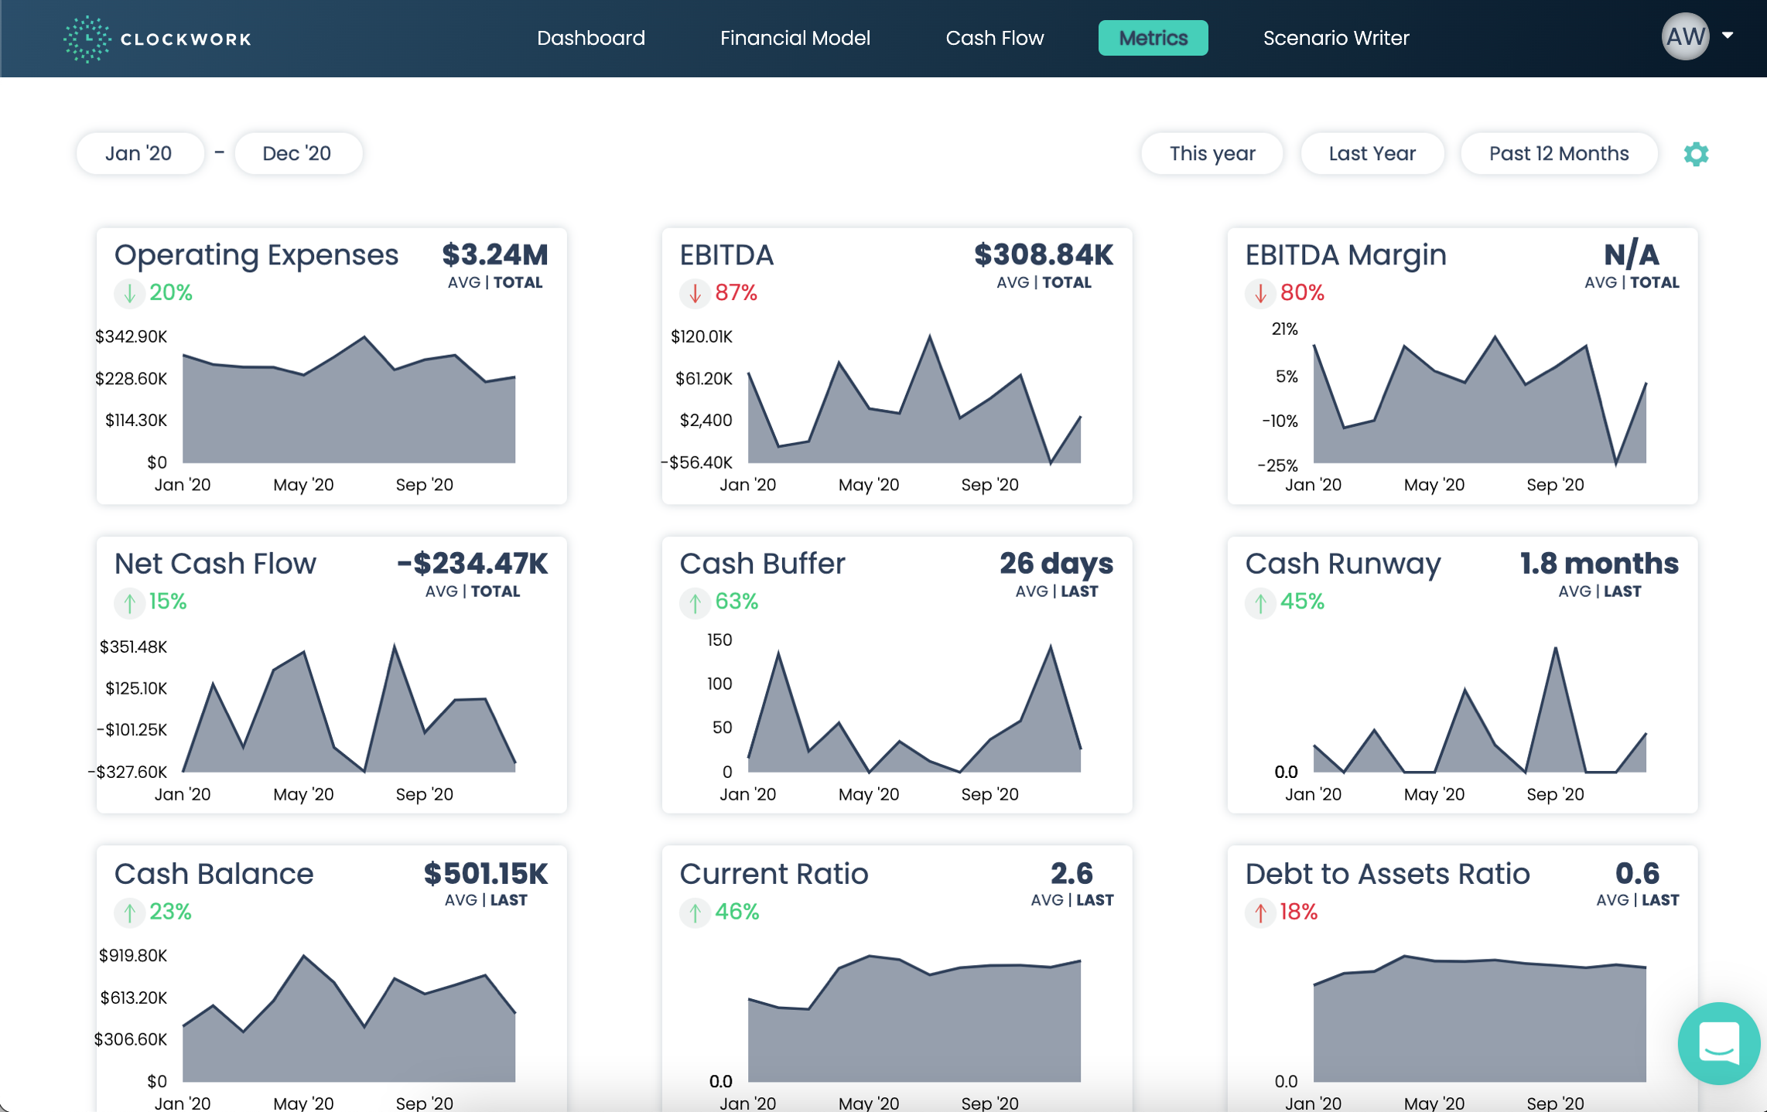Click the red rise arrow on Debt to Assets Ratio
Viewport: 1767px width, 1112px height.
pyautogui.click(x=1259, y=913)
